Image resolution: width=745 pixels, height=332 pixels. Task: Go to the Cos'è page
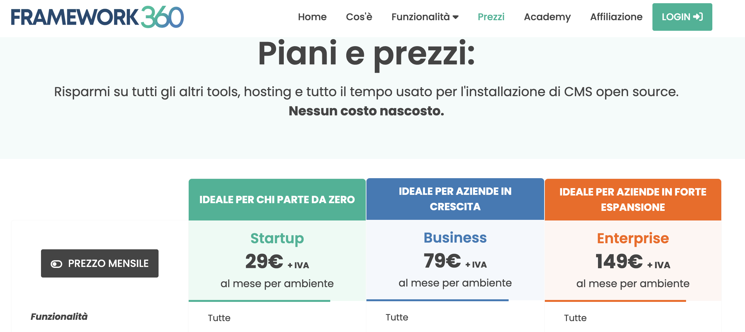[x=359, y=17]
